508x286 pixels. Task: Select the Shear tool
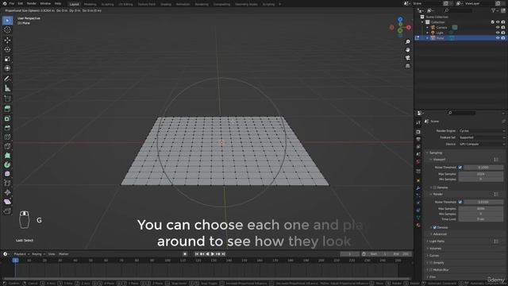(x=7, y=202)
